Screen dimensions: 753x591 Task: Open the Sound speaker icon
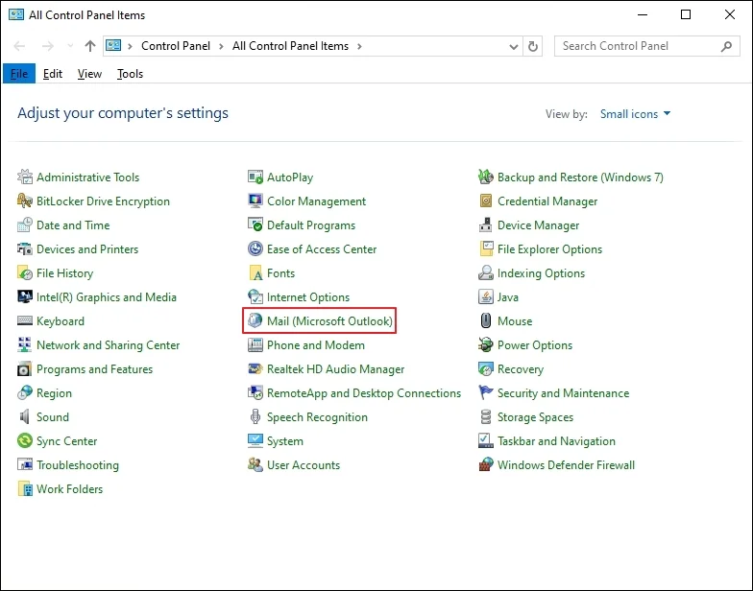tap(25, 416)
